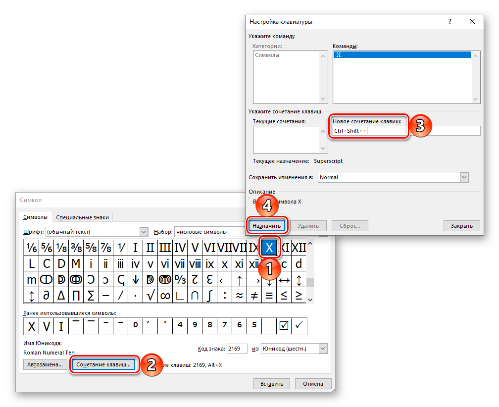Select the three-eighths fraction symbol

76,247
